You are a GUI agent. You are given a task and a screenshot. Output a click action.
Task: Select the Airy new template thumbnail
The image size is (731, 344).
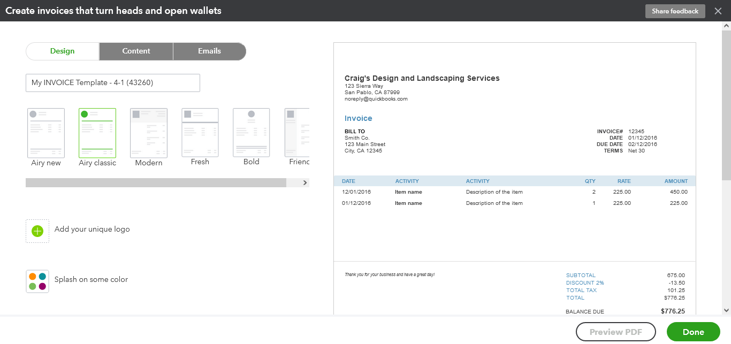(46, 133)
